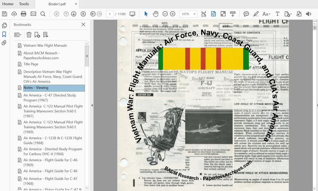Fit one full page icon

(x=213, y=14)
